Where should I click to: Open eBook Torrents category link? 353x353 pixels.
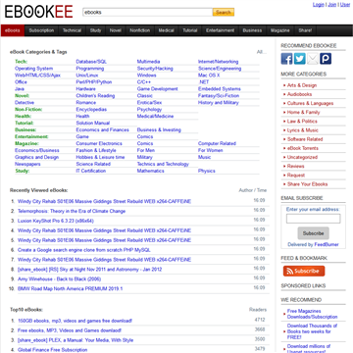pyautogui.click(x=303, y=148)
